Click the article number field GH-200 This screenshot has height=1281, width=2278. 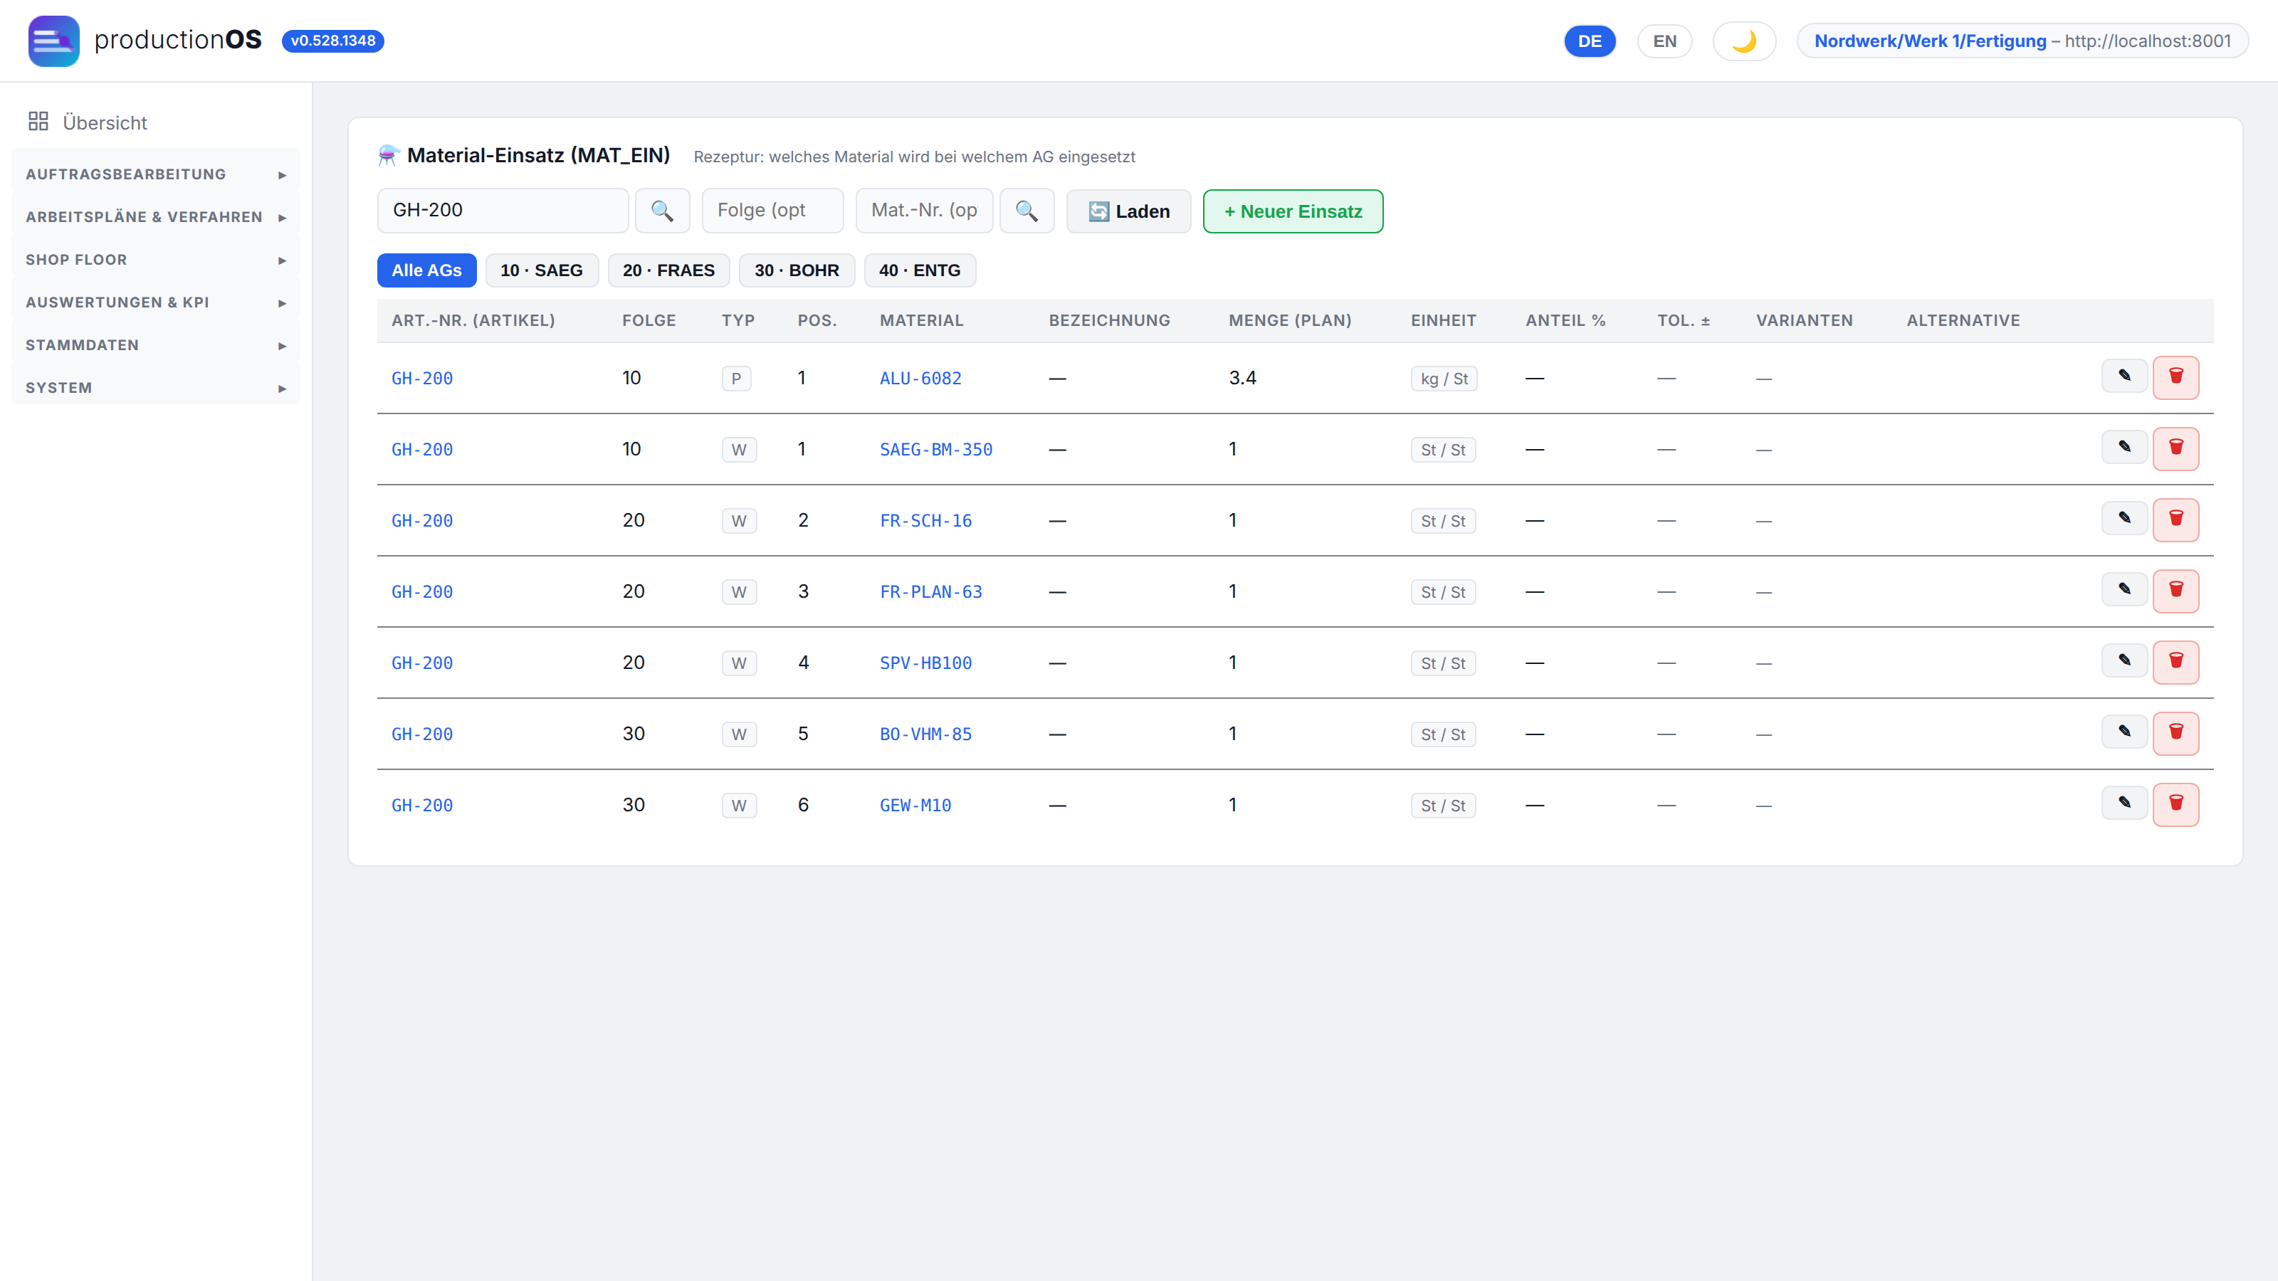tap(503, 211)
